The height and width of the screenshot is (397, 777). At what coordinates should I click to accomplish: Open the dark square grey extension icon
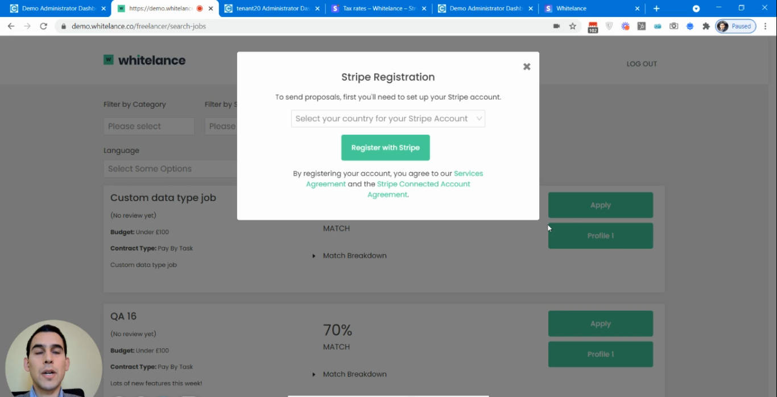[641, 26]
